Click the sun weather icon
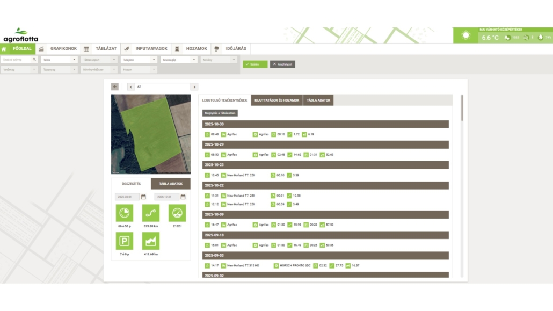Viewport: 553px width, 311px height. [x=465, y=36]
